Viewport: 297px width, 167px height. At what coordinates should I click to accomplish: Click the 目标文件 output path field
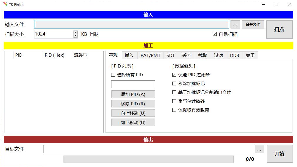coord(148,149)
